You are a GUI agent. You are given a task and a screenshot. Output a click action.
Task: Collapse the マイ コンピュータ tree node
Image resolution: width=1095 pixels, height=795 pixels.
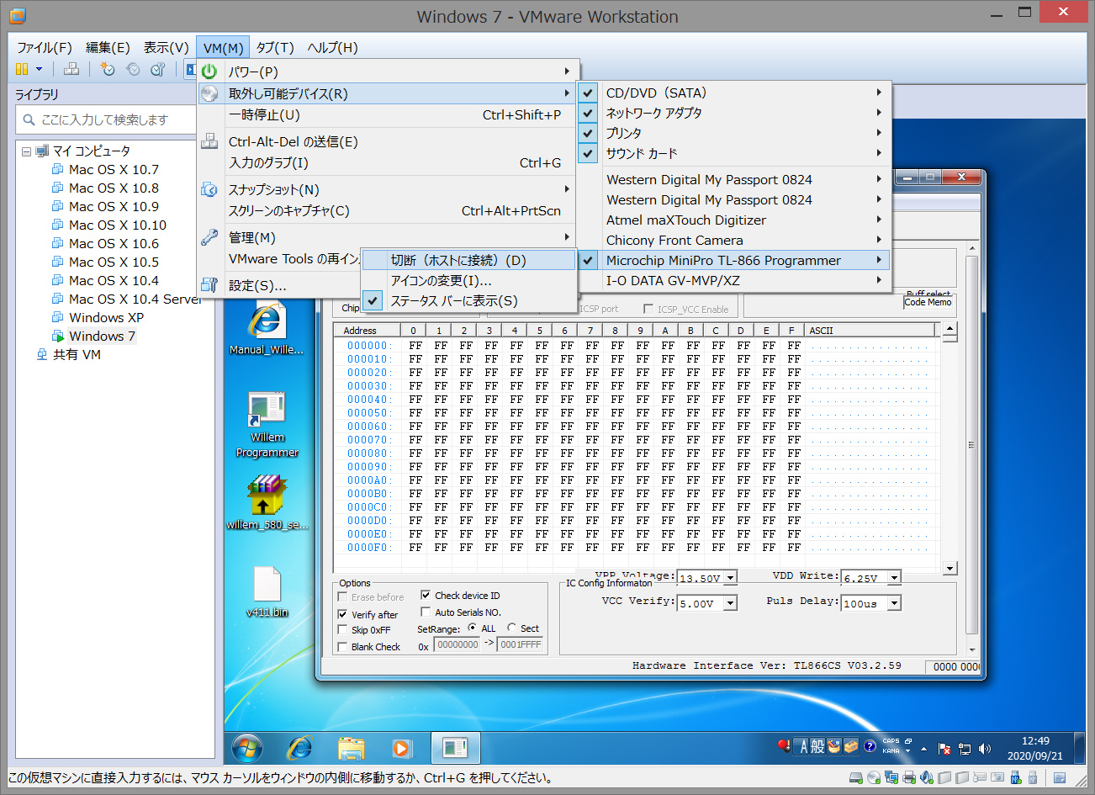point(26,151)
